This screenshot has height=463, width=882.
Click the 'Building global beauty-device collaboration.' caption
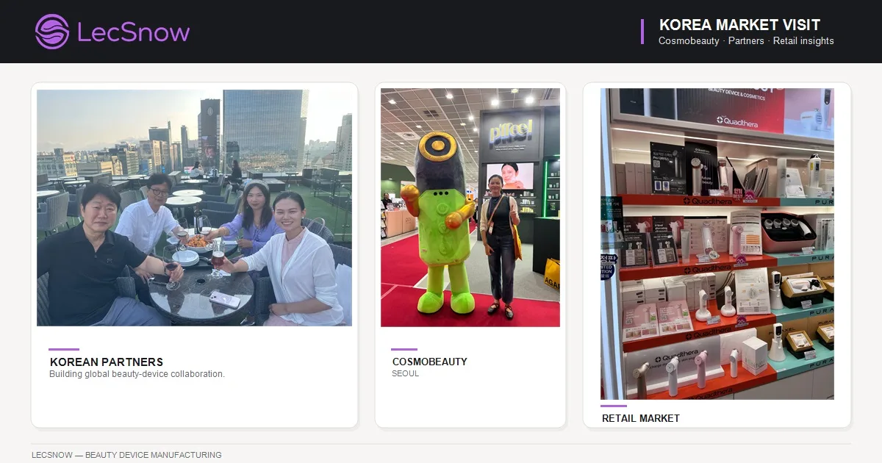click(x=137, y=374)
